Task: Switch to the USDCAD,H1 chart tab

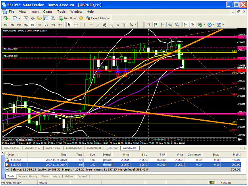Action: pos(94,148)
